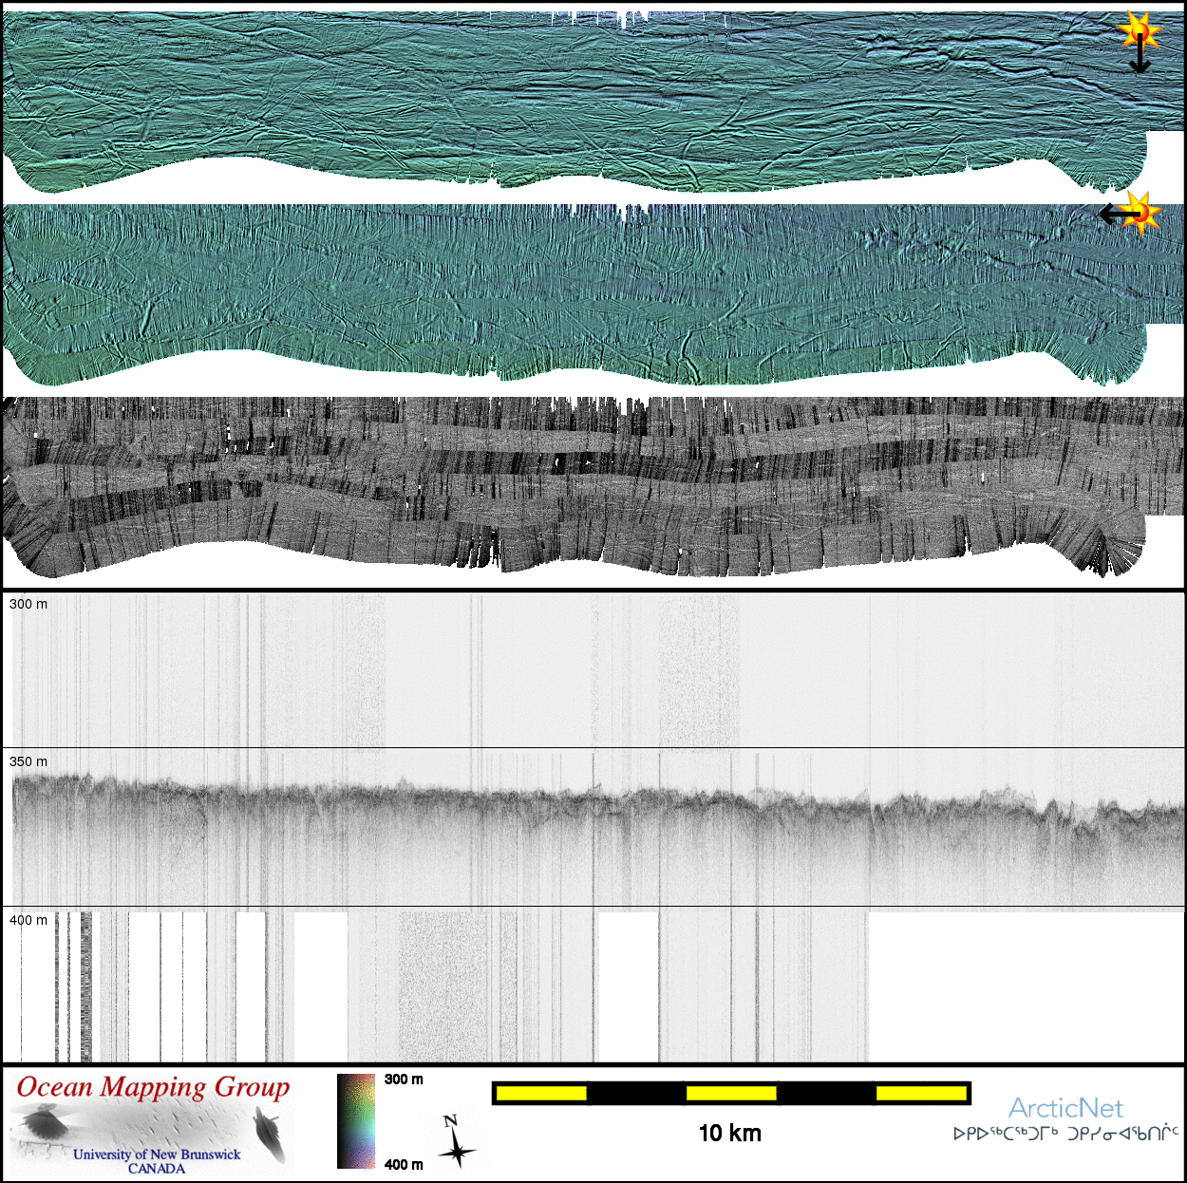Click the 300 m profile depth label
1187x1183 pixels.
point(28,604)
